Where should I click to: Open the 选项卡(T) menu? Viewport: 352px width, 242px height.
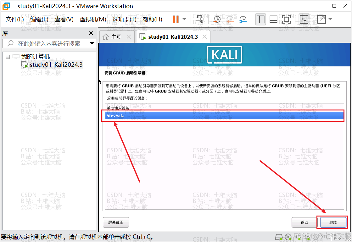(x=124, y=19)
